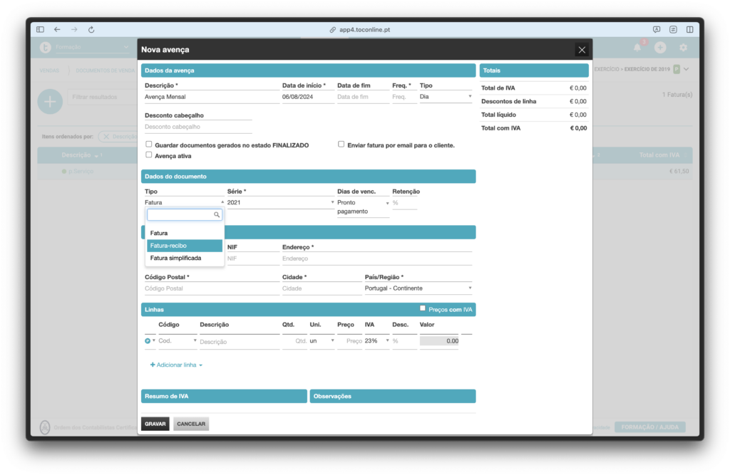
Task: Pick Fatura simplificada document type
Action: (x=185, y=259)
